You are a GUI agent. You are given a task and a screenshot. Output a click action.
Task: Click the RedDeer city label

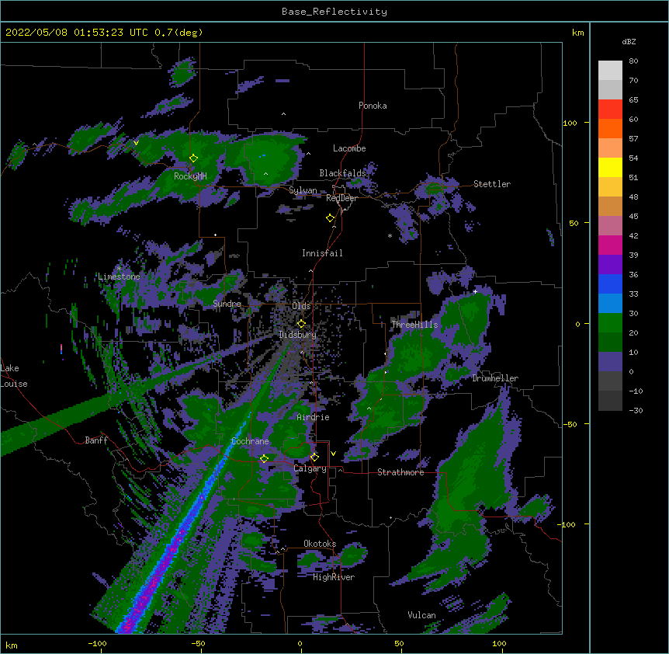tap(341, 198)
